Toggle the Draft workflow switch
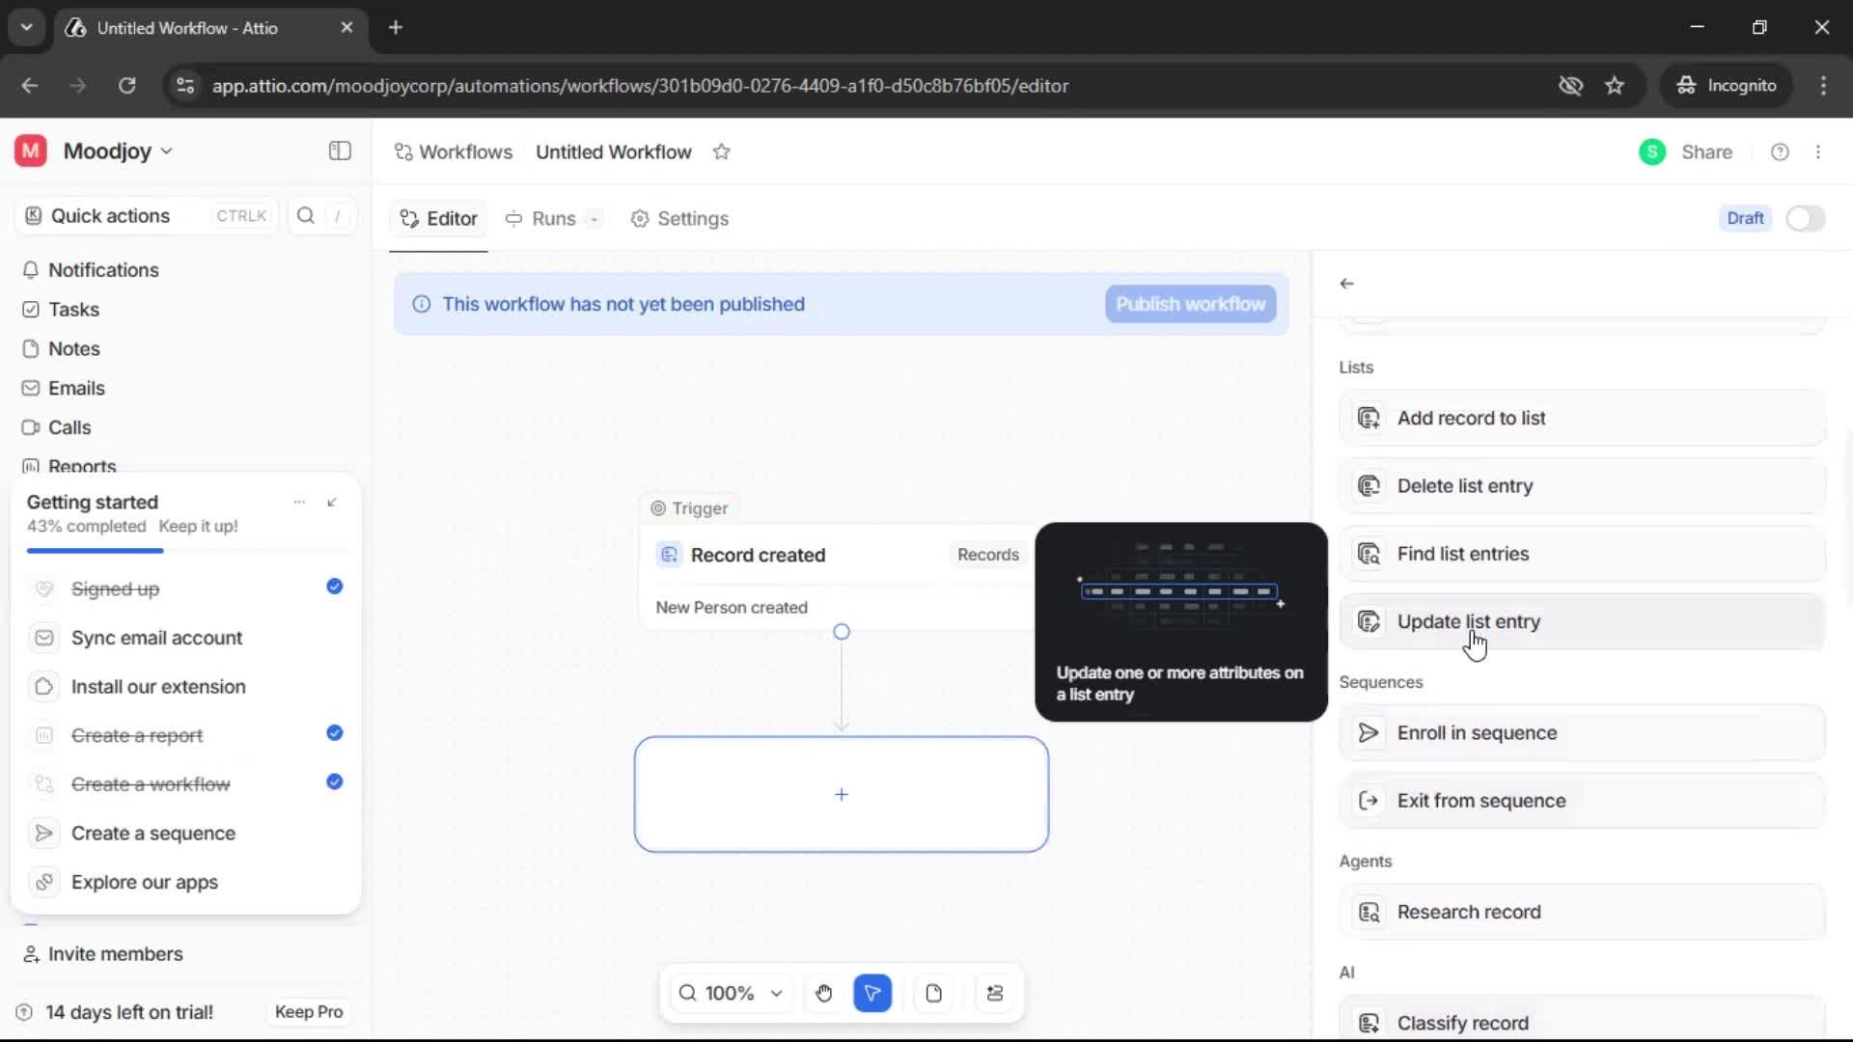Image resolution: width=1853 pixels, height=1042 pixels. pyautogui.click(x=1805, y=218)
